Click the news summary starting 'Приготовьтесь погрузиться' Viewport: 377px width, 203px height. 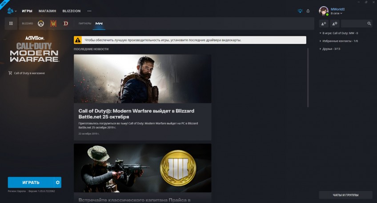[x=138, y=125]
